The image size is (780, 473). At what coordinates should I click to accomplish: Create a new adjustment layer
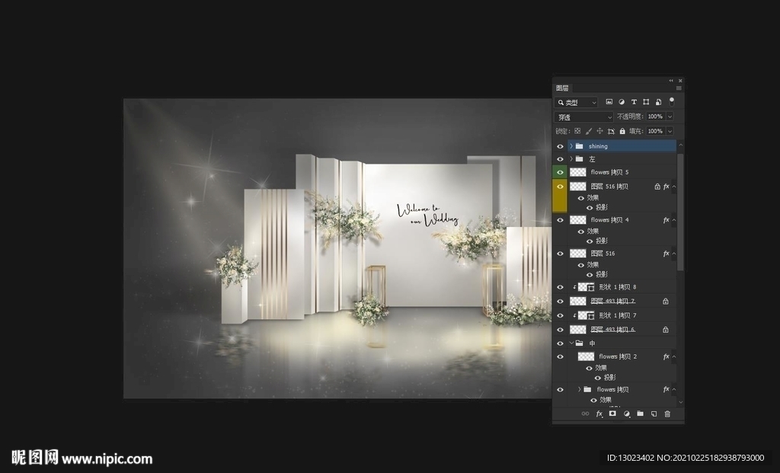(x=626, y=414)
